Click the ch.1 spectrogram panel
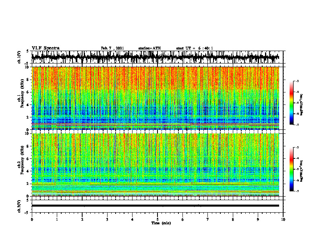The height and width of the screenshot is (246, 319). (155, 98)
